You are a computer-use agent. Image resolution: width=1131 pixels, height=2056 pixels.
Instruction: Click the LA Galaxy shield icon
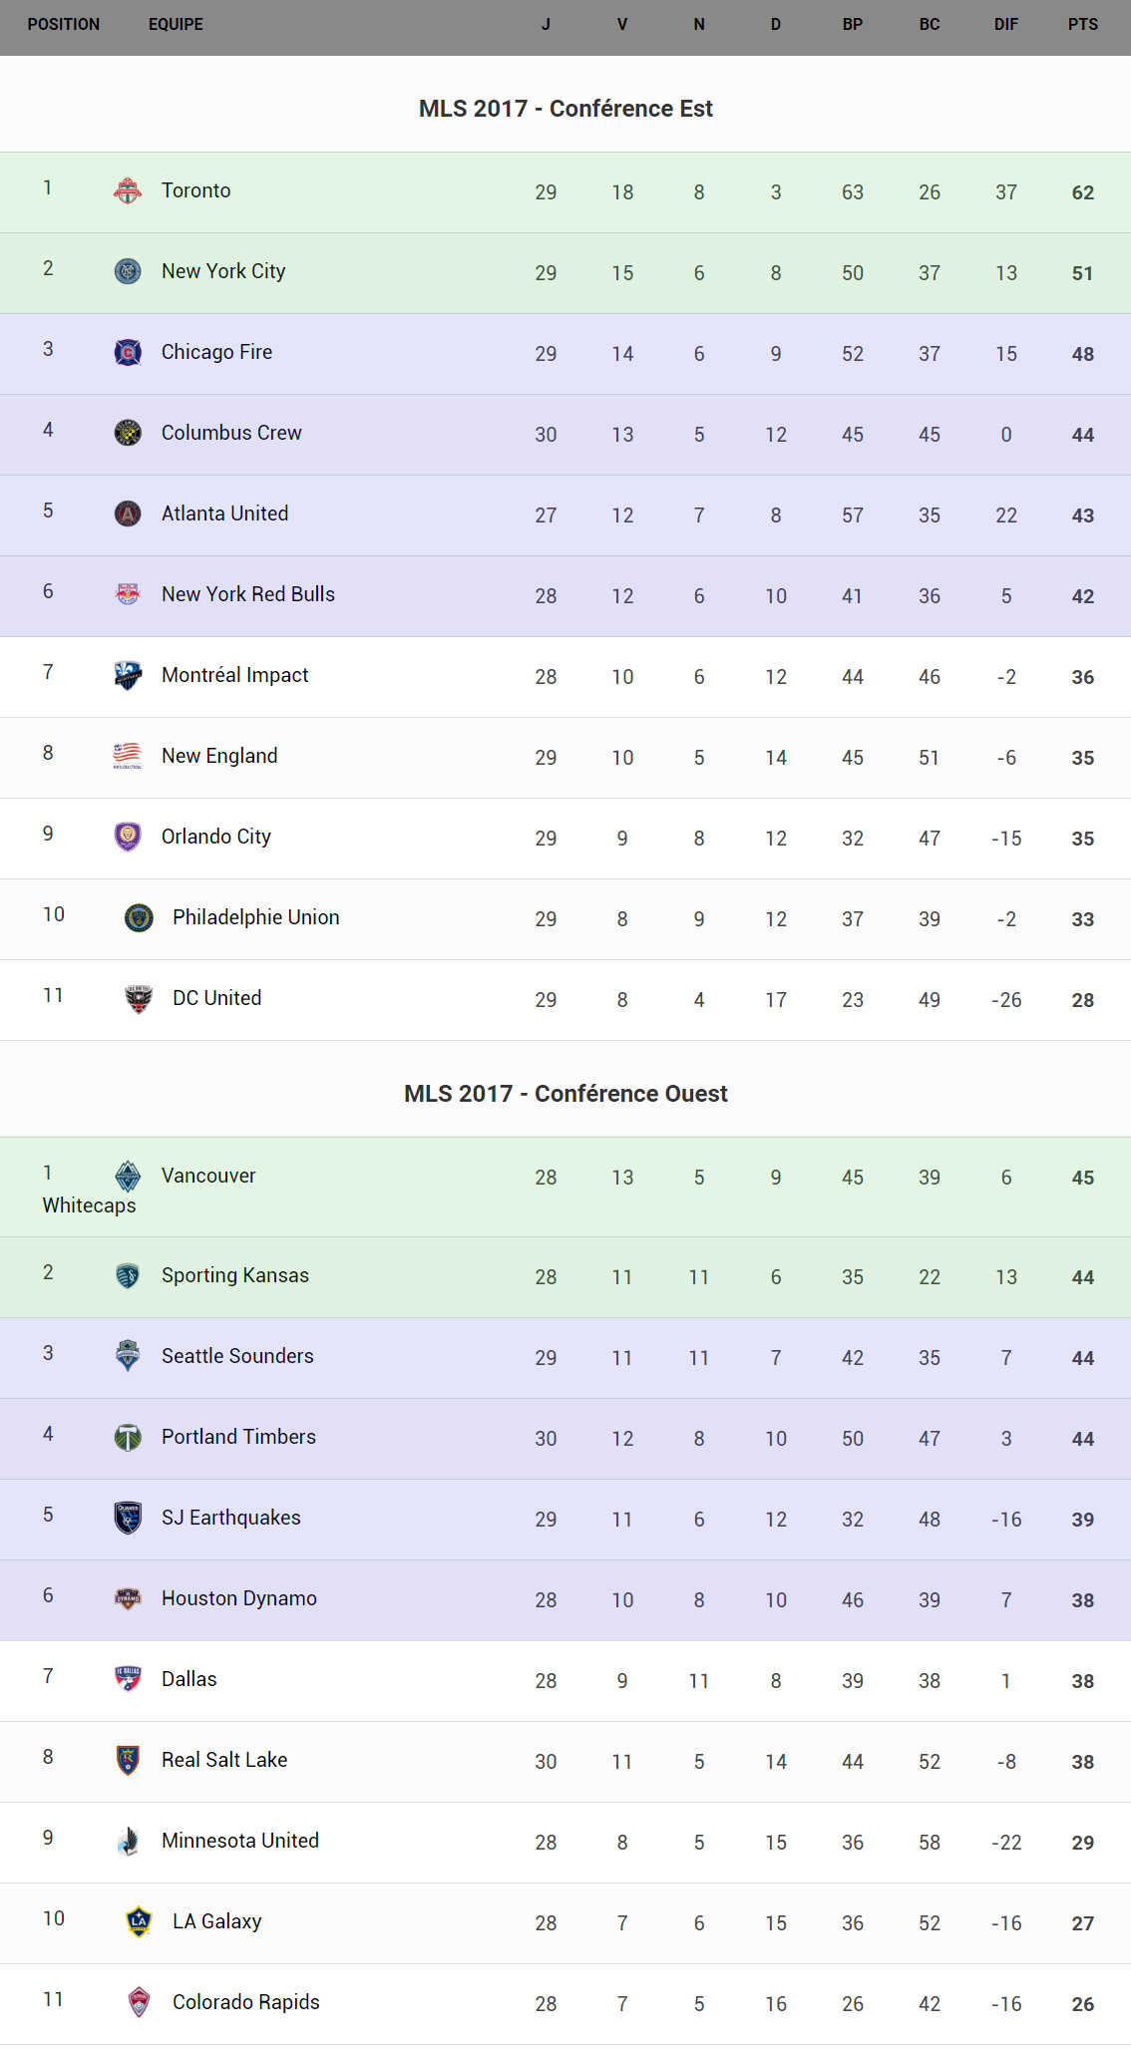click(139, 1921)
